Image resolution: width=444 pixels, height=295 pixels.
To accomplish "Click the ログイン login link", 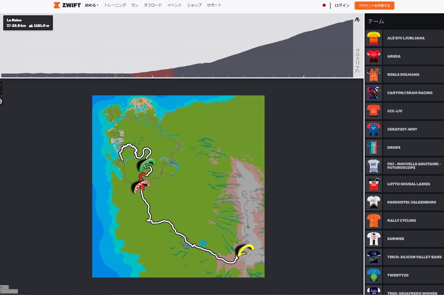I will (x=342, y=6).
